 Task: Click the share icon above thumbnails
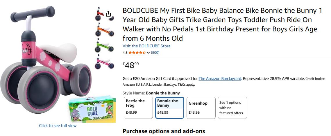pos(108,14)
